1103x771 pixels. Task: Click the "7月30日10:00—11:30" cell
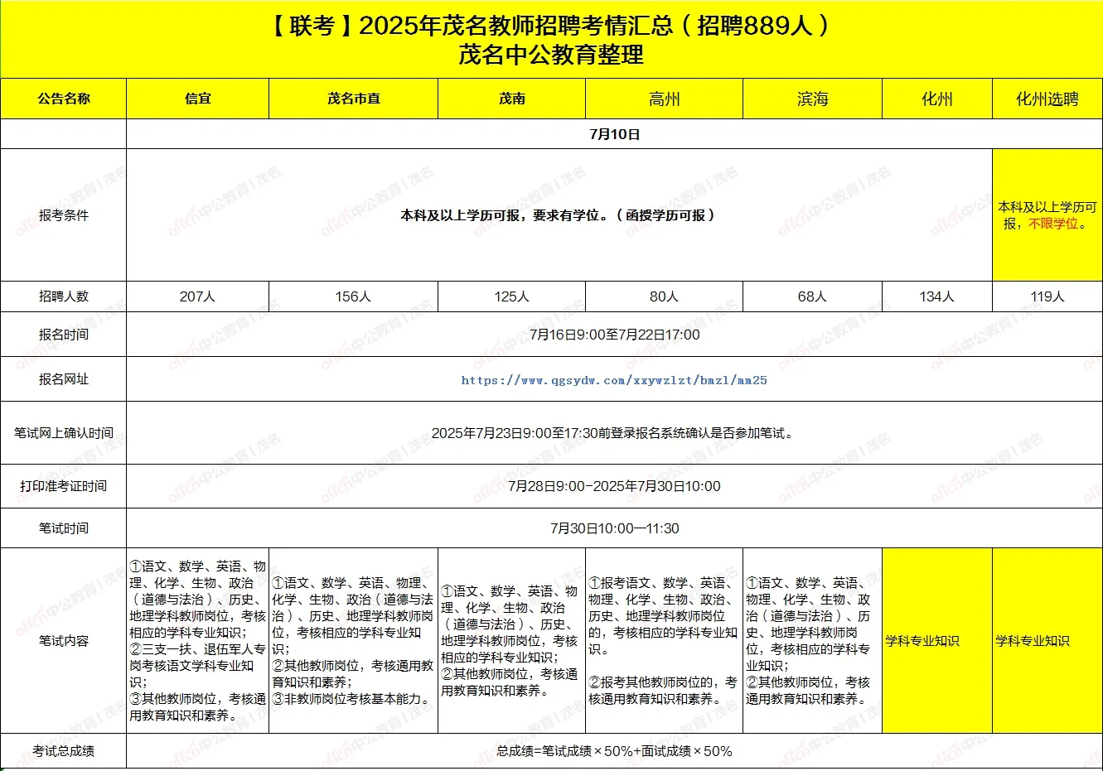coord(615,528)
